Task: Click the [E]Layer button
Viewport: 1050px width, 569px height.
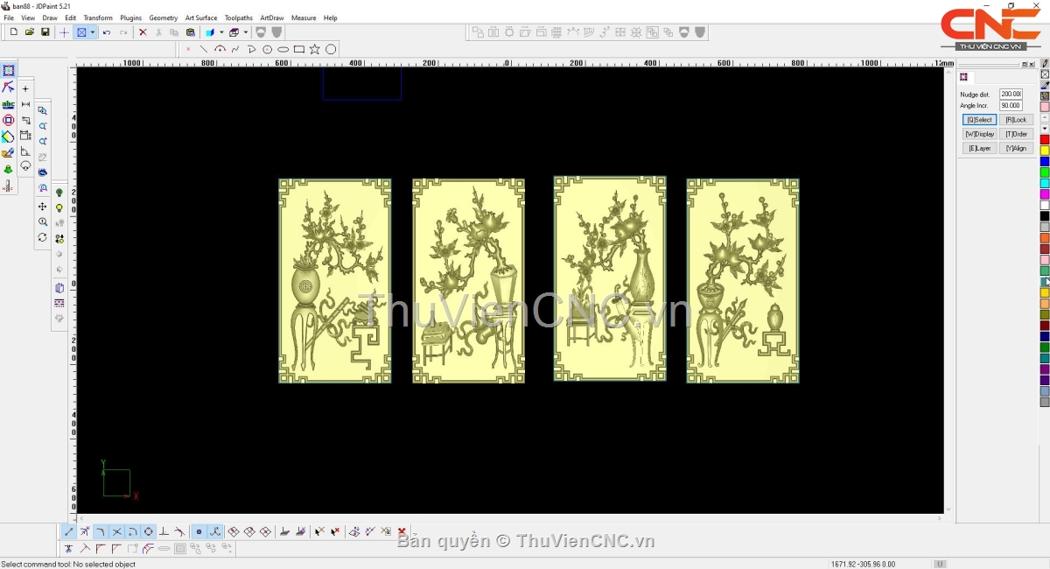Action: coord(979,148)
